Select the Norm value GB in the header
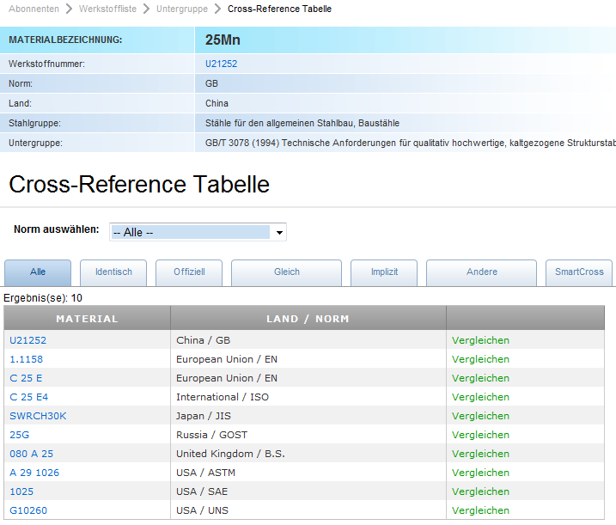Screen dimensions: 616x525 click(x=211, y=83)
